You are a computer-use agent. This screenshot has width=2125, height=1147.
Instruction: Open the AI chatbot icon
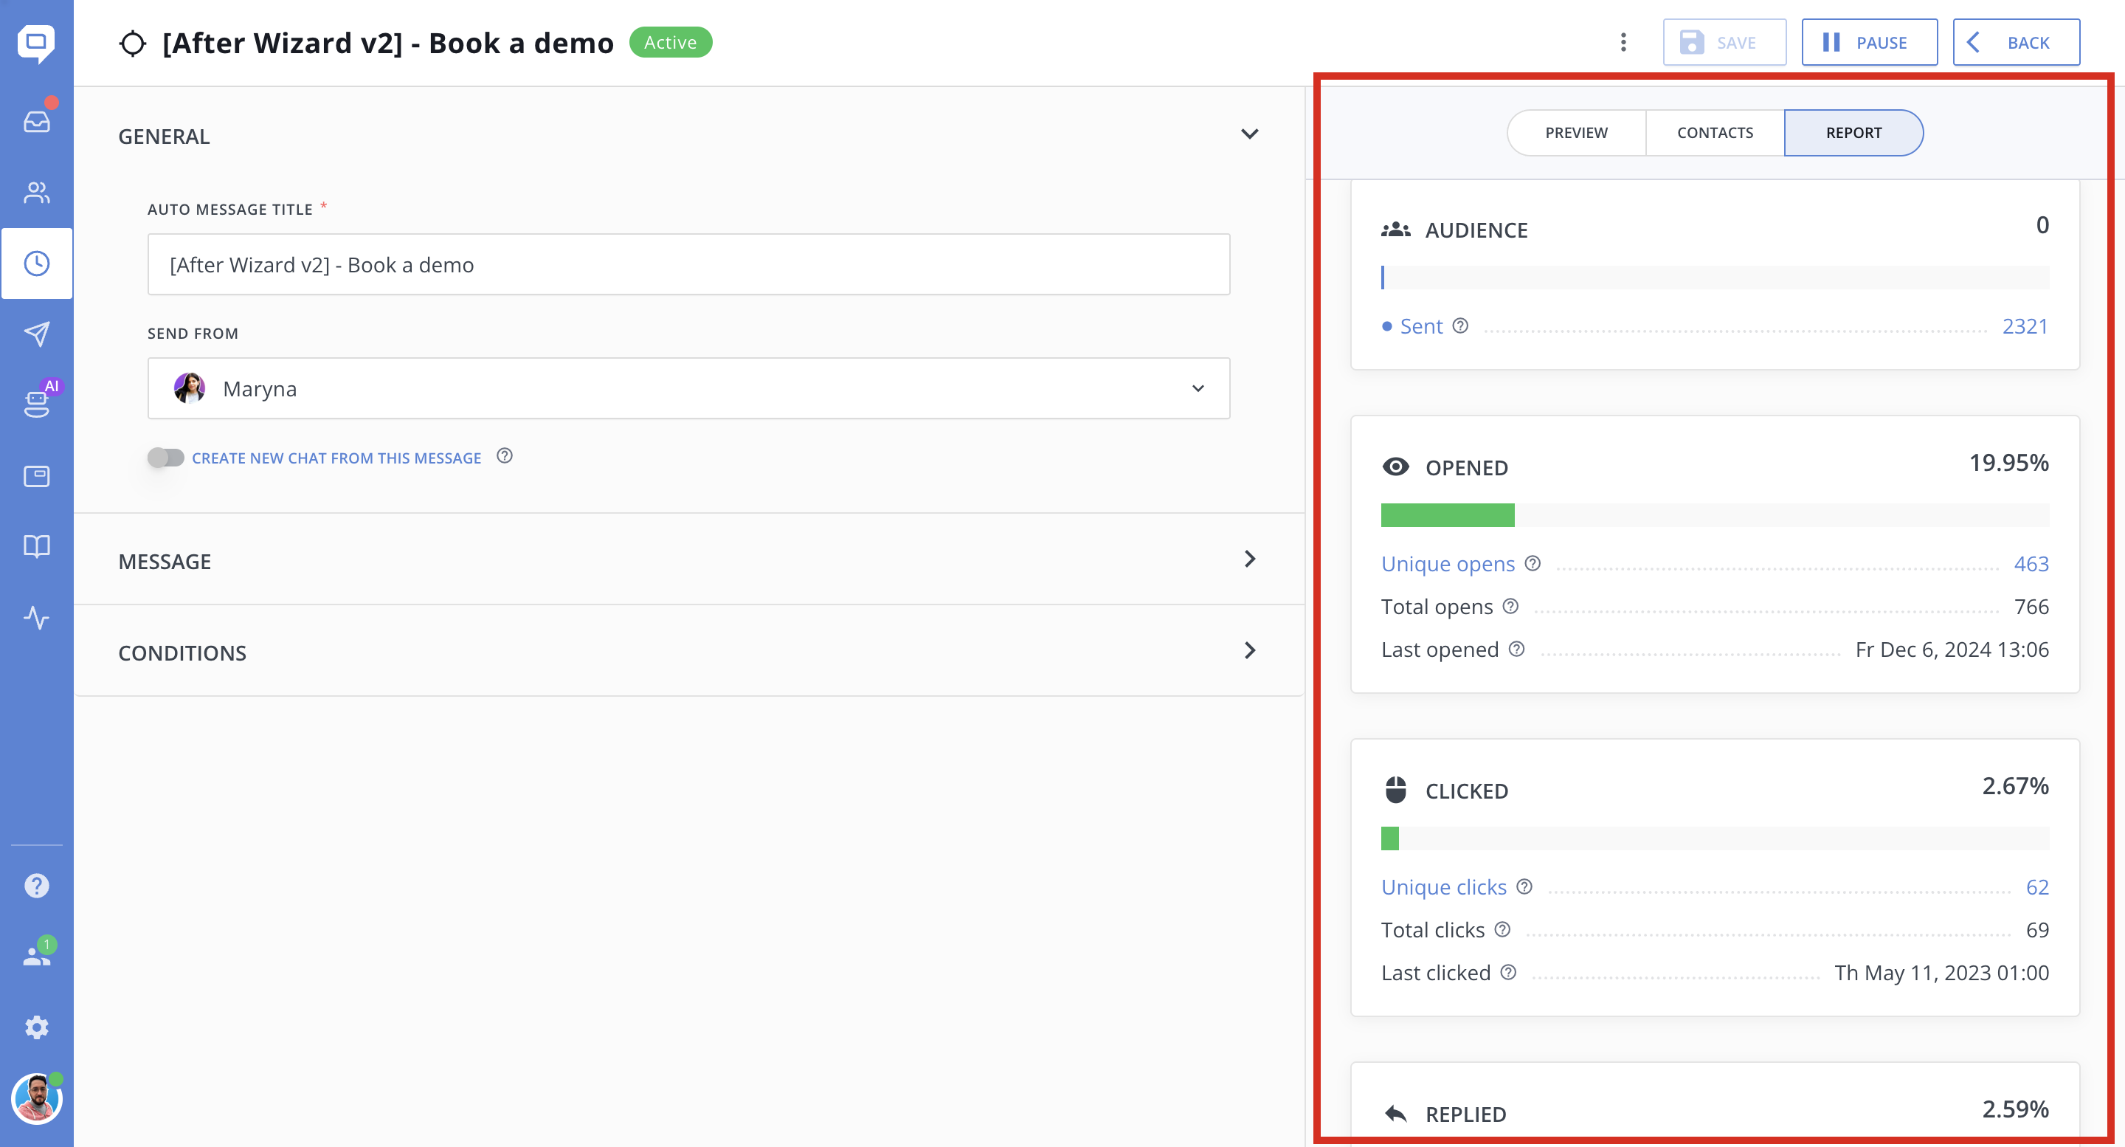[x=36, y=403]
